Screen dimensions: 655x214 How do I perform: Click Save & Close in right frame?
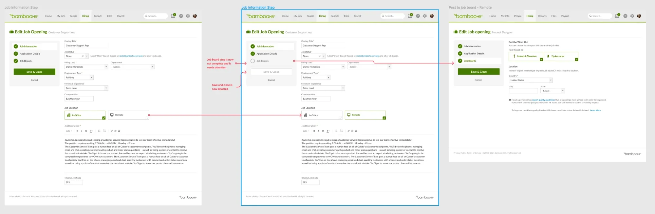click(x=478, y=72)
